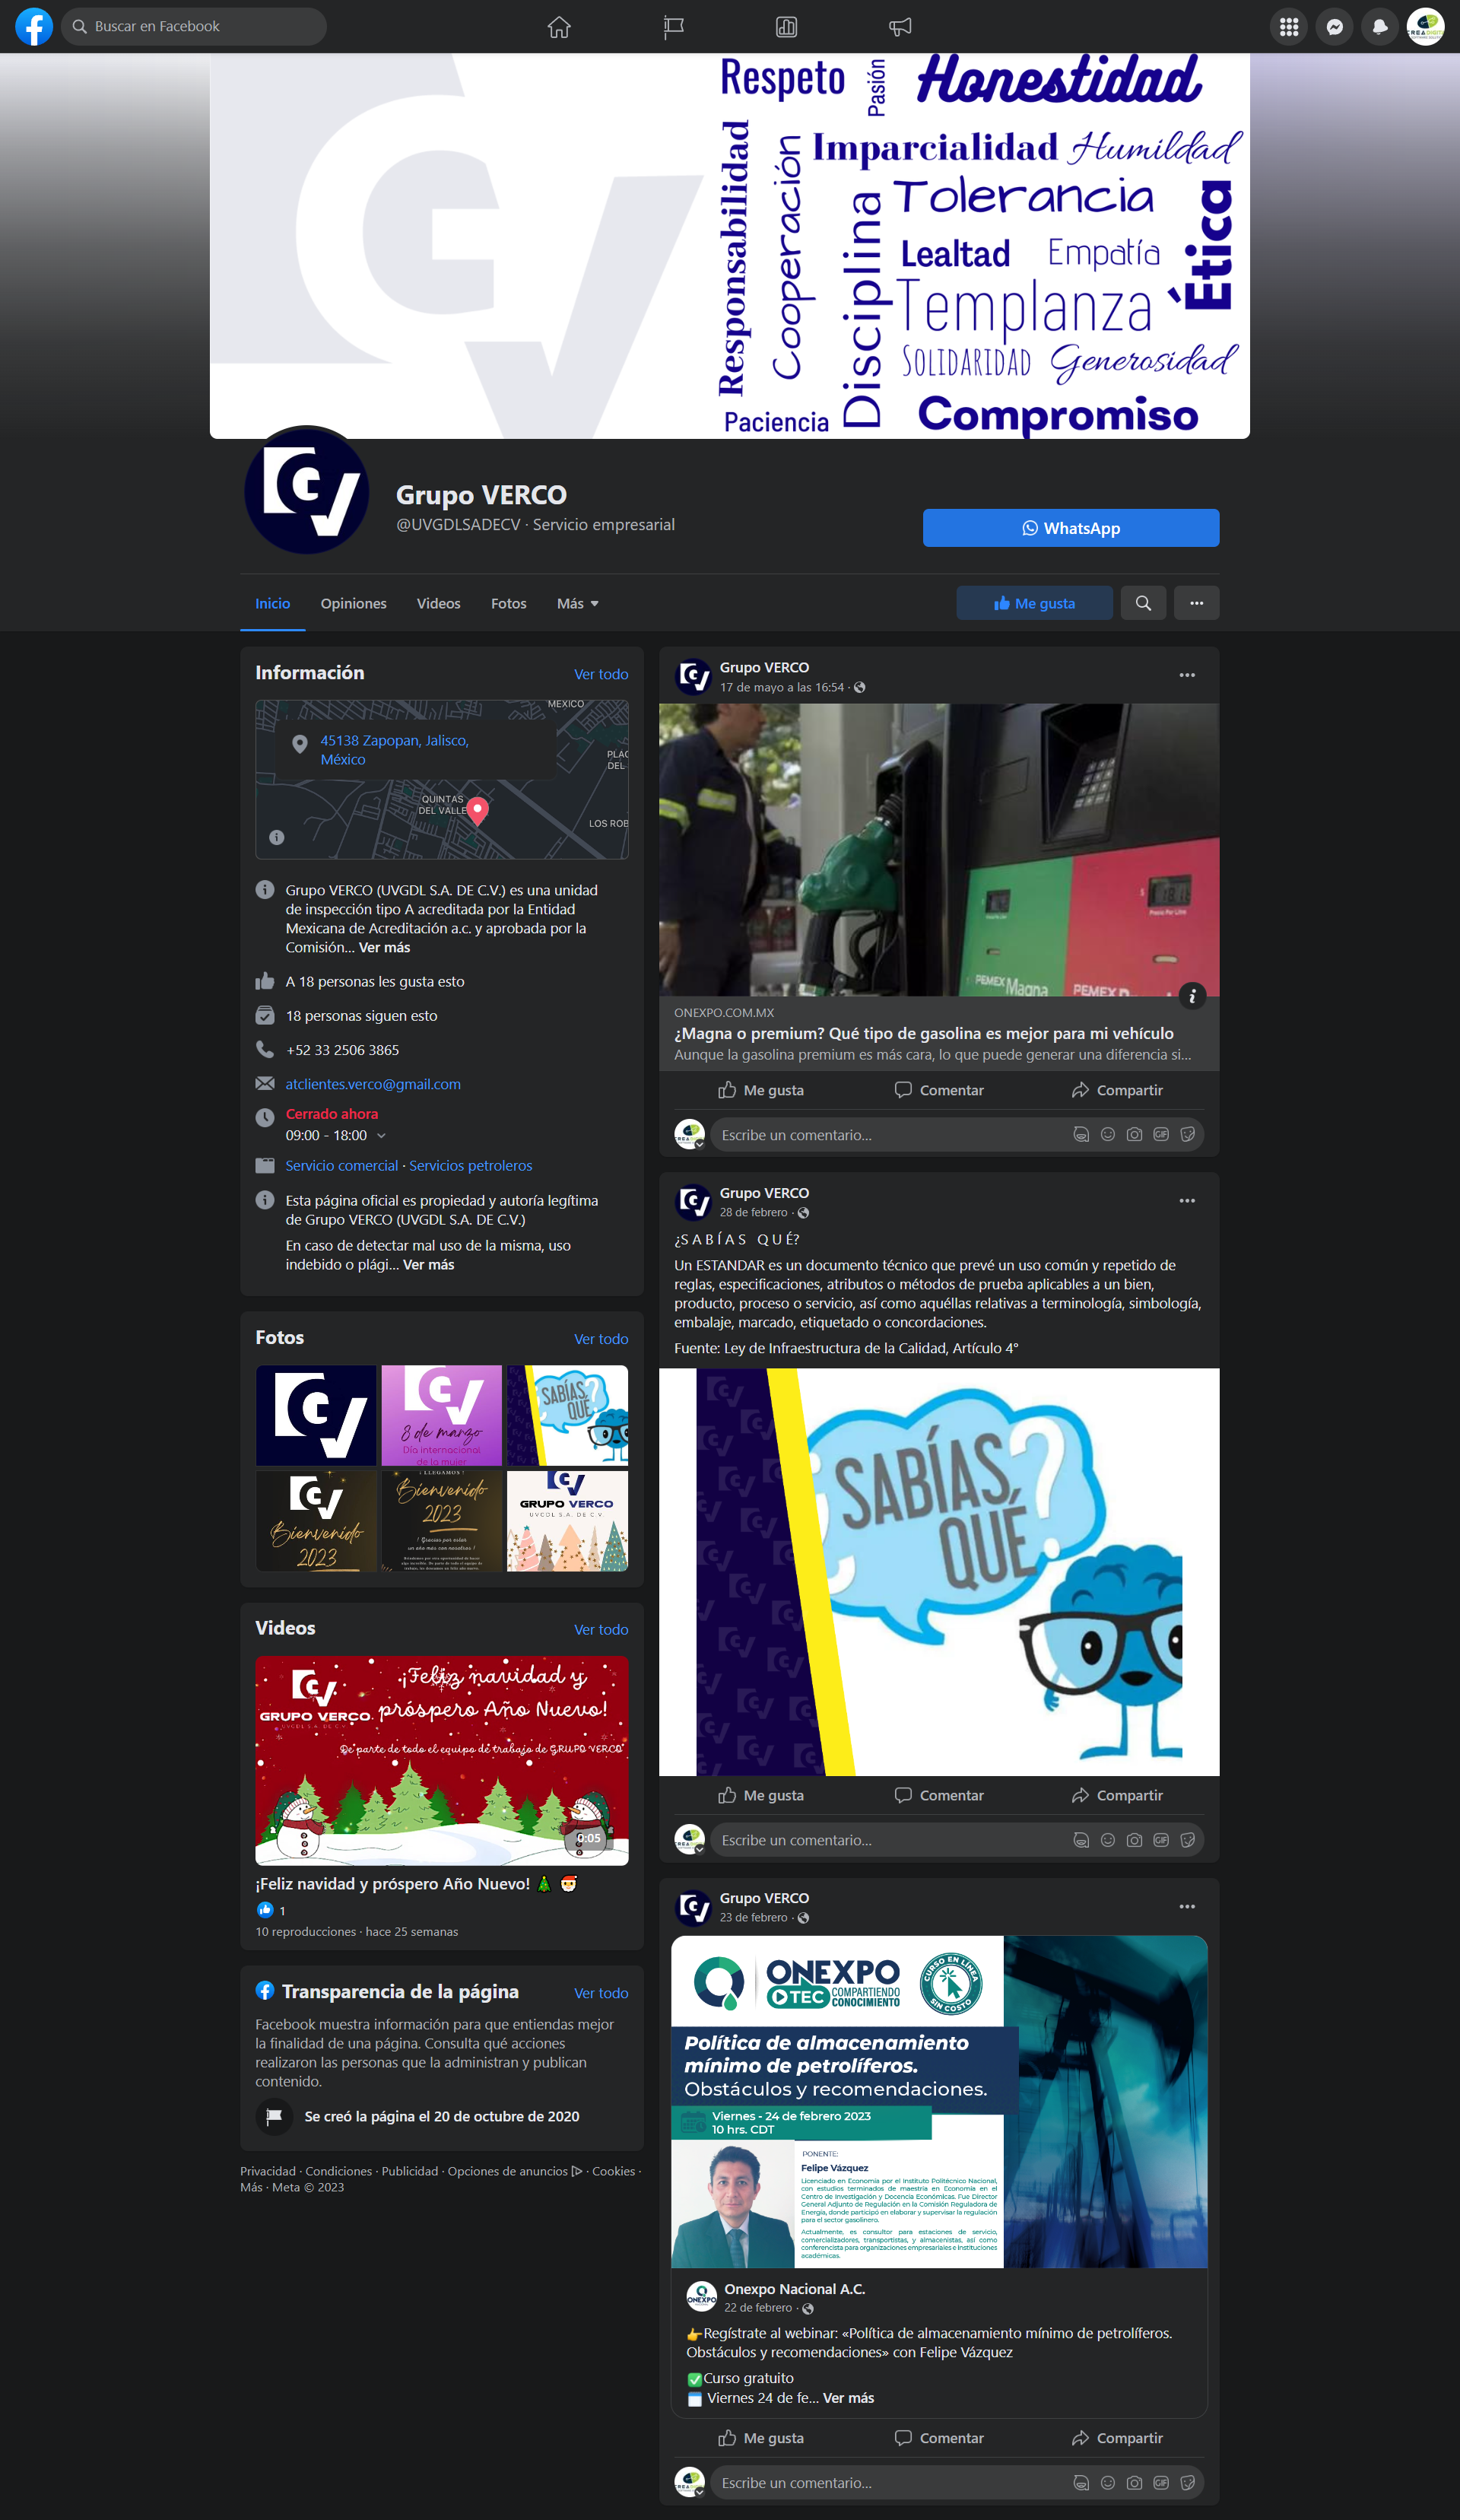The image size is (1460, 2520).
Task: Click the Facebook logo icon
Action: click(x=34, y=26)
